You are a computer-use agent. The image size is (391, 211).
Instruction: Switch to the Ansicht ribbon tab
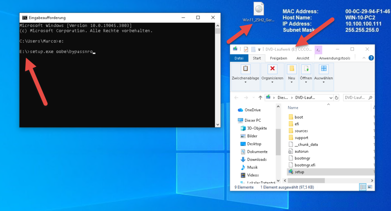tap(303, 58)
